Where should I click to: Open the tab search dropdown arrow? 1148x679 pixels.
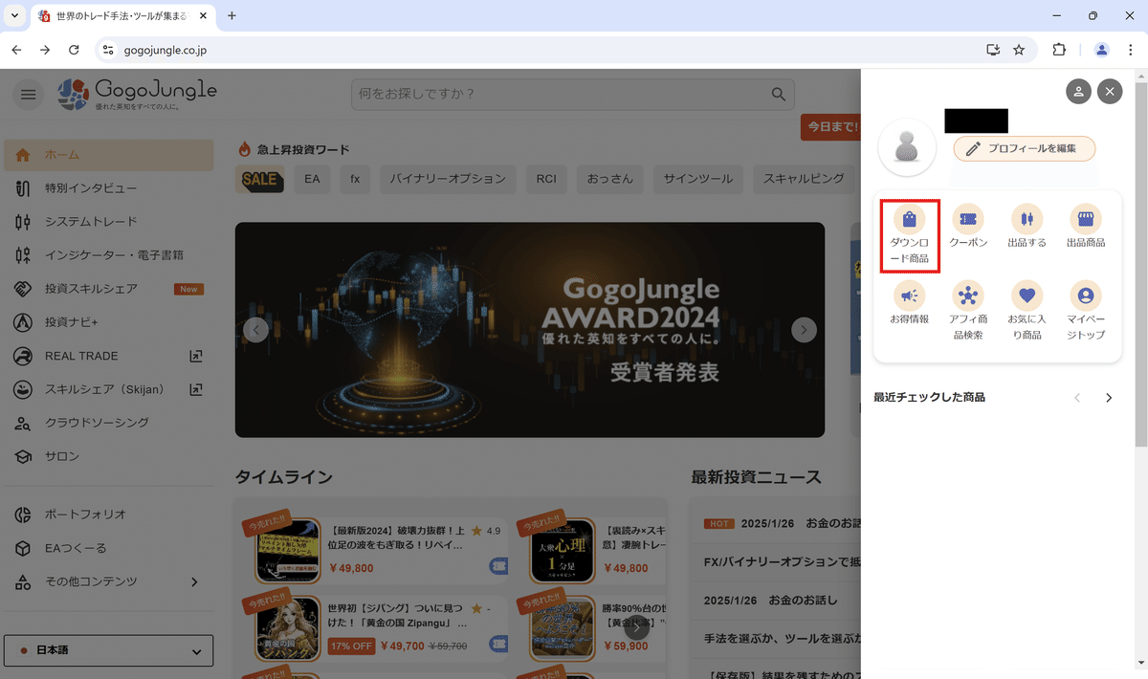point(13,15)
